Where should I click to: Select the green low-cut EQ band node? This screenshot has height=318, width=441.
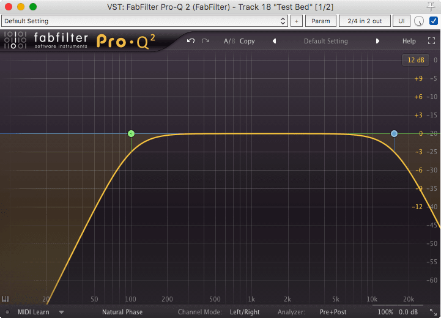(x=131, y=133)
